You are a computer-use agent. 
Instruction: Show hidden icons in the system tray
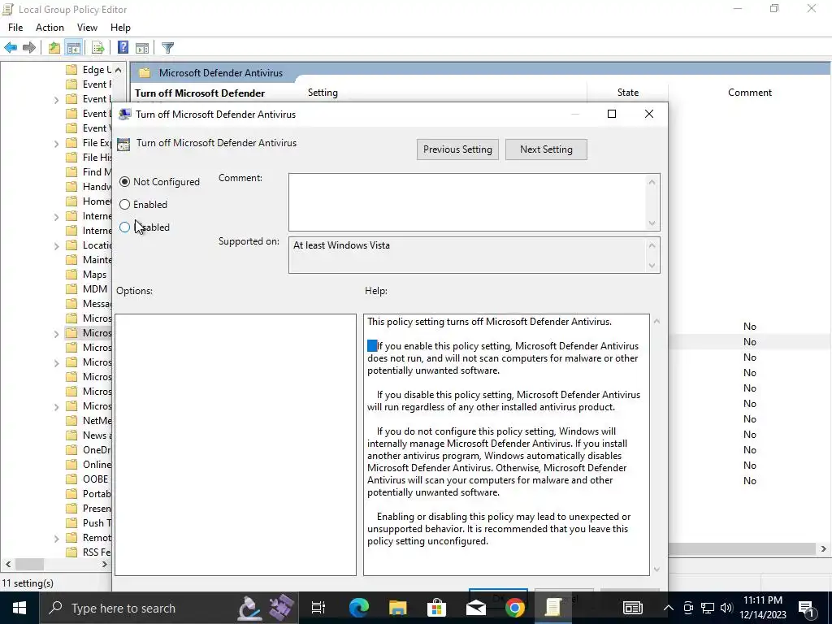(669, 608)
